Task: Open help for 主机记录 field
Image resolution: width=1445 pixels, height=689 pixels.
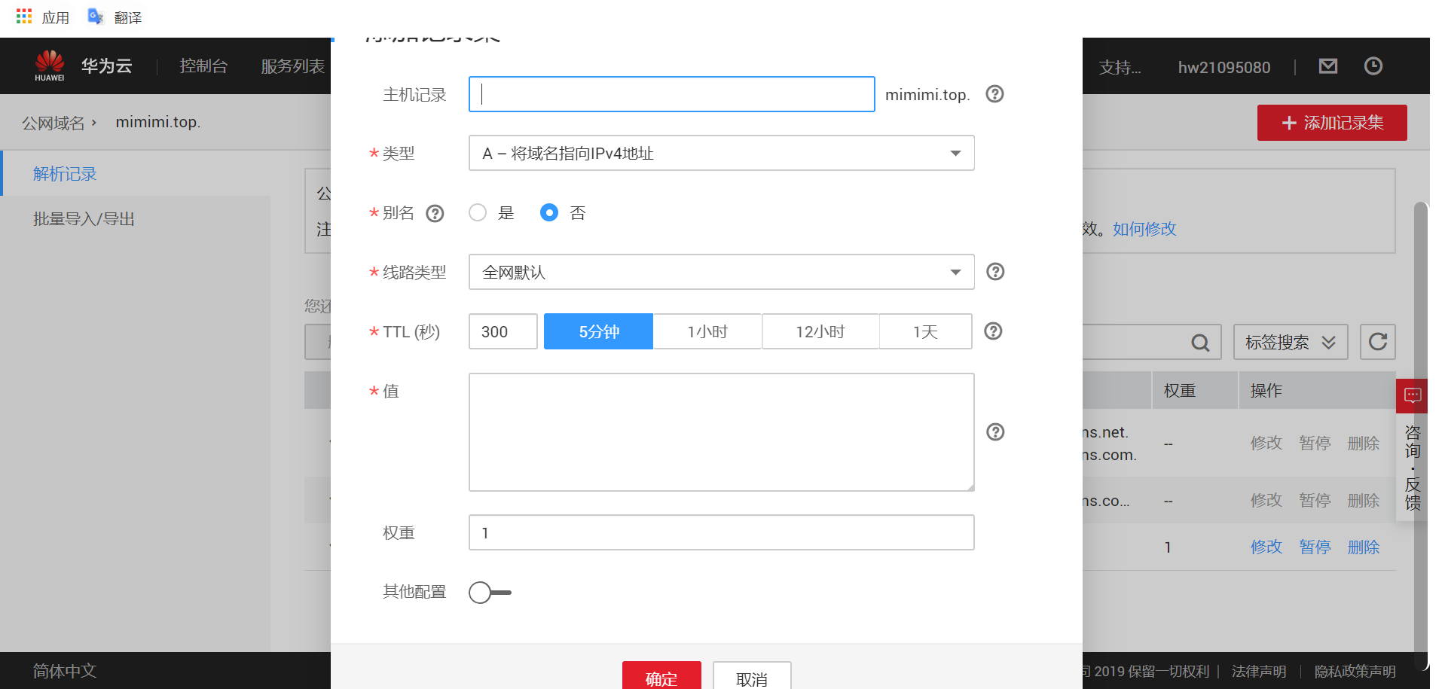Action: click(994, 94)
